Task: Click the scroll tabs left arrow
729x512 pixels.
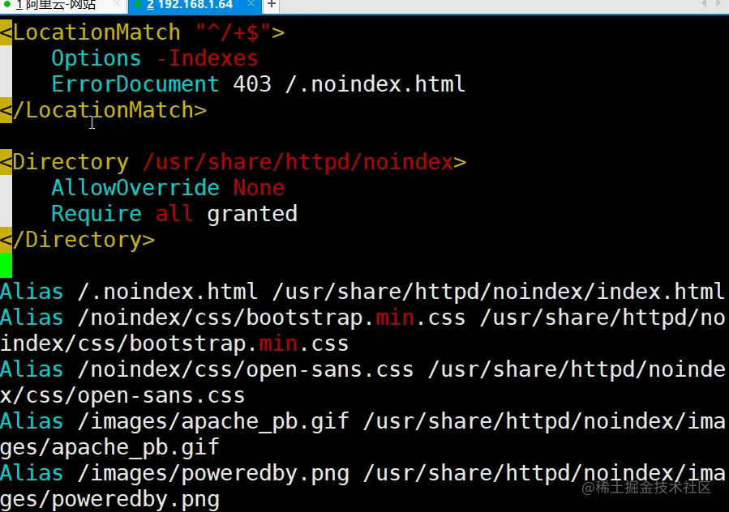Action: tap(704, 4)
